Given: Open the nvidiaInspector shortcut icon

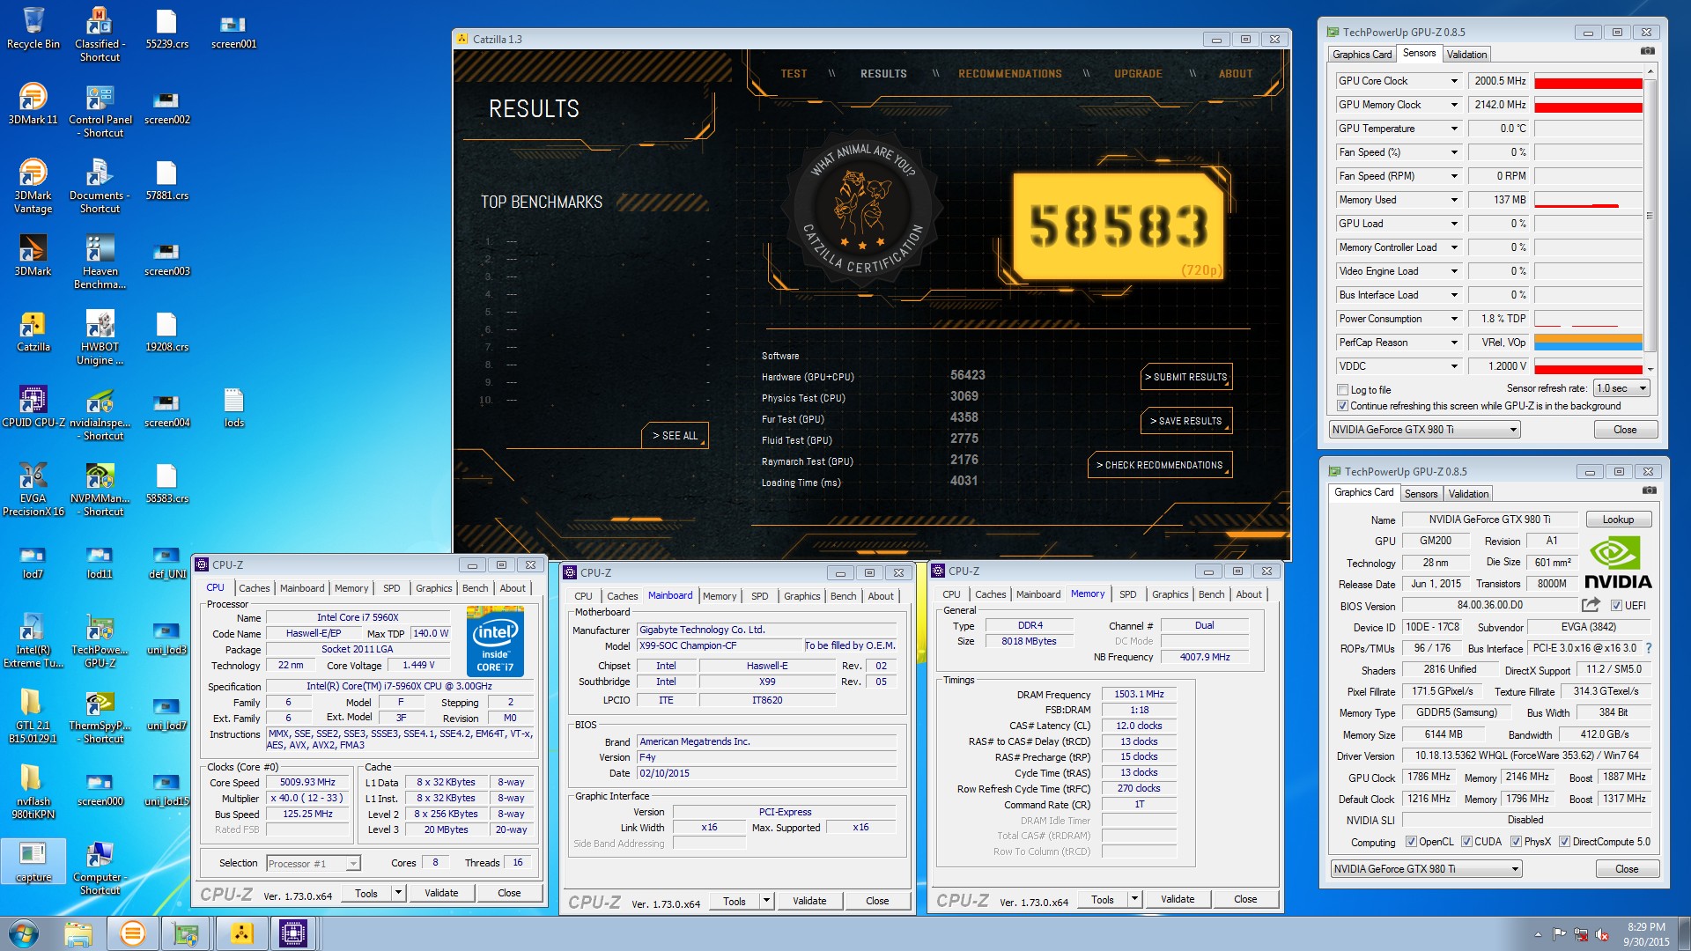Looking at the screenshot, I should pyautogui.click(x=100, y=413).
